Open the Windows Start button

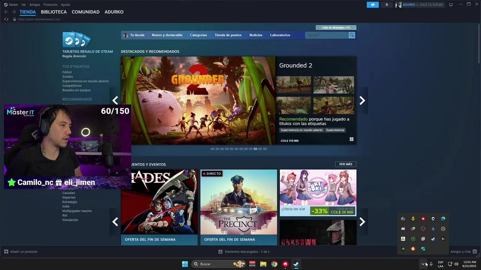tap(185, 264)
